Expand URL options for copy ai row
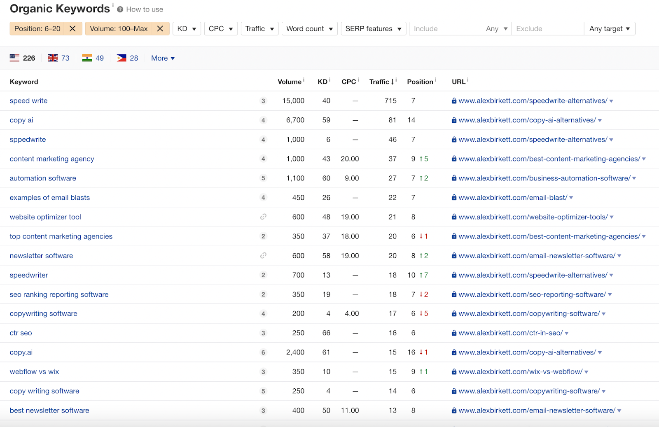 click(600, 121)
